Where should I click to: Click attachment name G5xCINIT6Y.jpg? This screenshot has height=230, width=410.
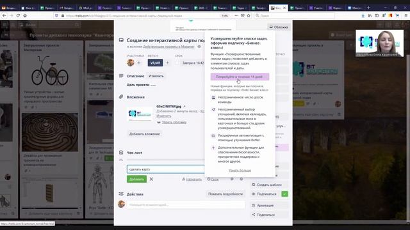(168, 107)
